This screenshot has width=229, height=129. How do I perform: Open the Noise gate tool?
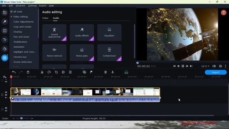point(82,53)
